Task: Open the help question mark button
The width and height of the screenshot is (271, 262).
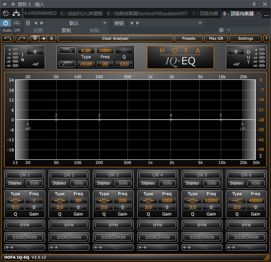Action: tap(266, 38)
